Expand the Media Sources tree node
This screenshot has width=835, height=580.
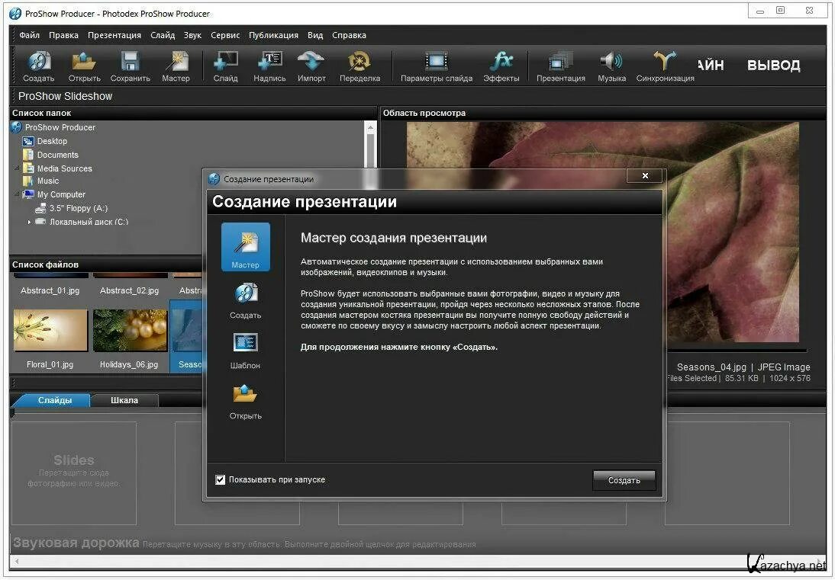[x=17, y=168]
